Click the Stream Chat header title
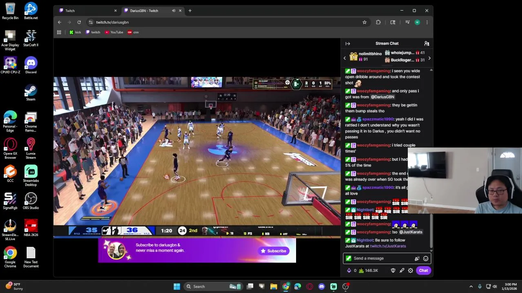522x293 pixels. pyautogui.click(x=387, y=44)
